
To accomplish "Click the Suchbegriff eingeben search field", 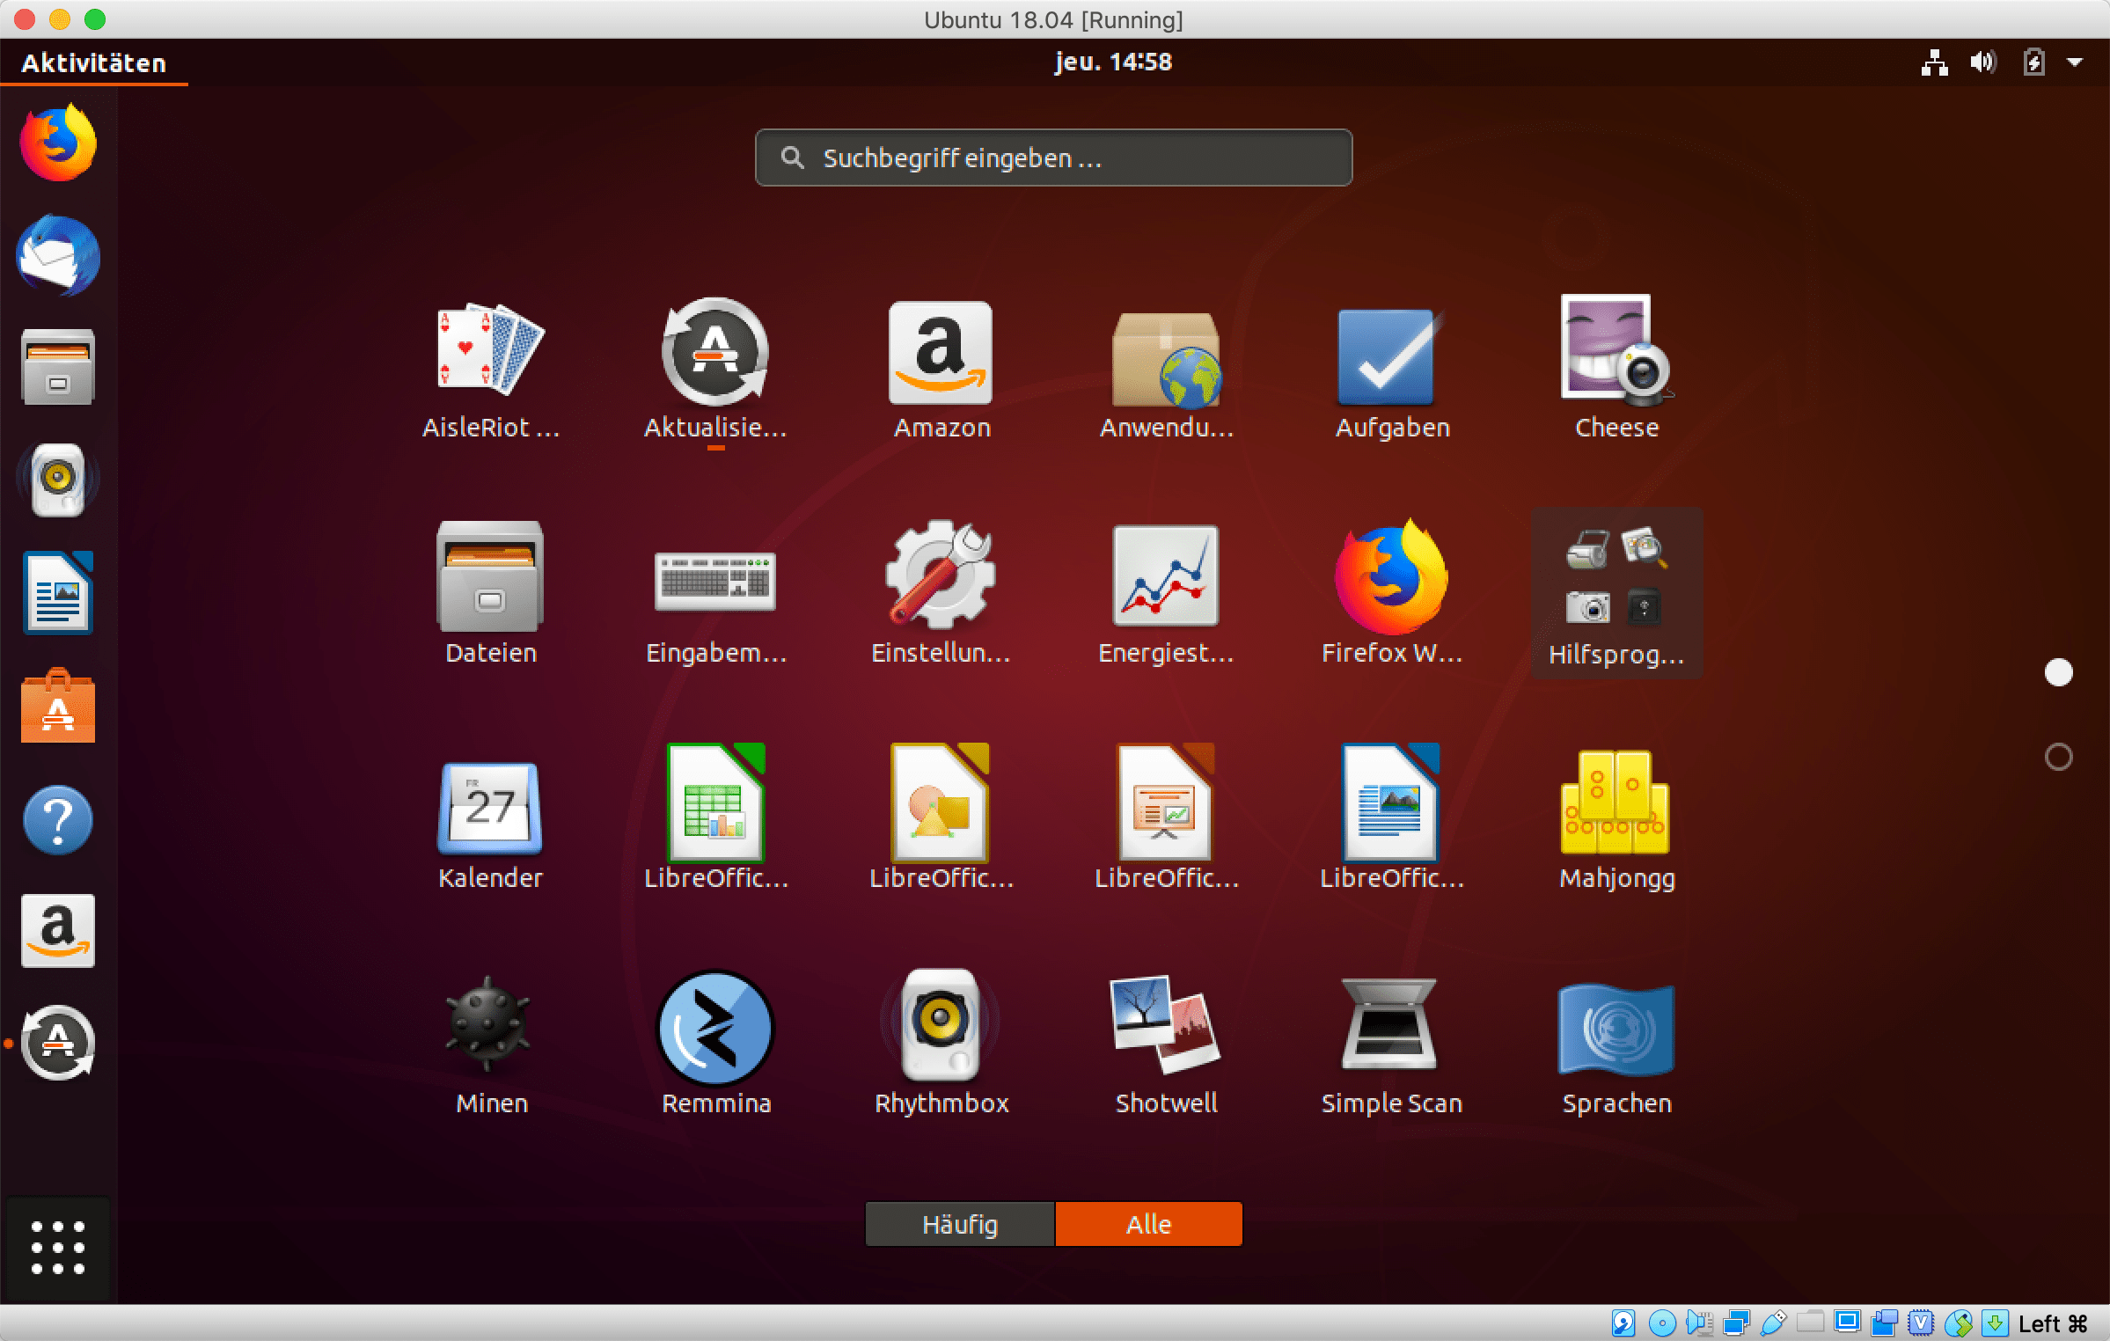I will pos(1052,158).
